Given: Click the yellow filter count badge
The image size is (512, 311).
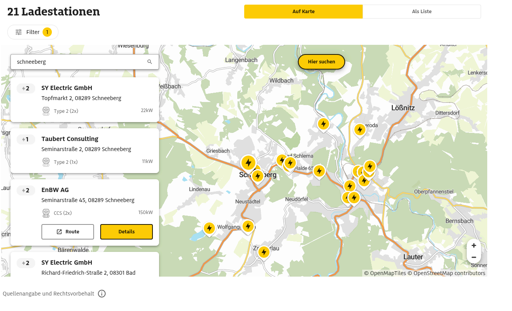Looking at the screenshot, I should click(47, 32).
